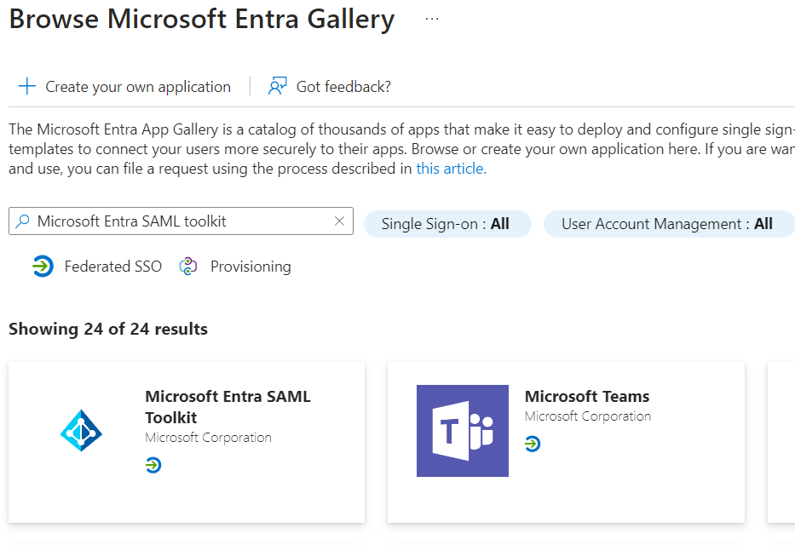Open Create your own application

click(124, 87)
